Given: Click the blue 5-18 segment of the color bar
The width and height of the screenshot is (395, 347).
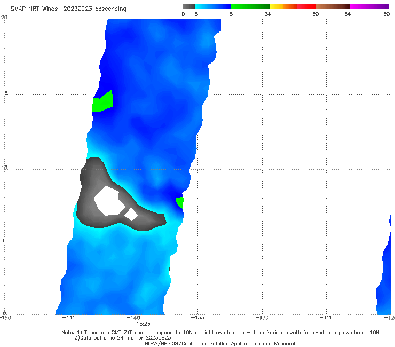Looking at the screenshot, I should (x=213, y=6).
